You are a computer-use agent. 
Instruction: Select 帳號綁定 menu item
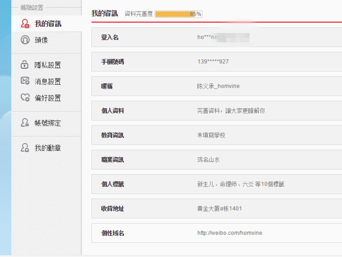[x=48, y=123]
